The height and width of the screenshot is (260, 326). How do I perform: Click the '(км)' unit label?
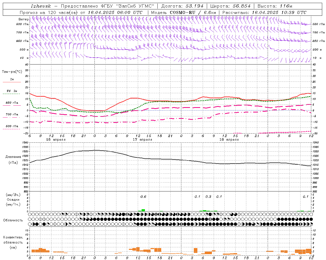coord(13,247)
